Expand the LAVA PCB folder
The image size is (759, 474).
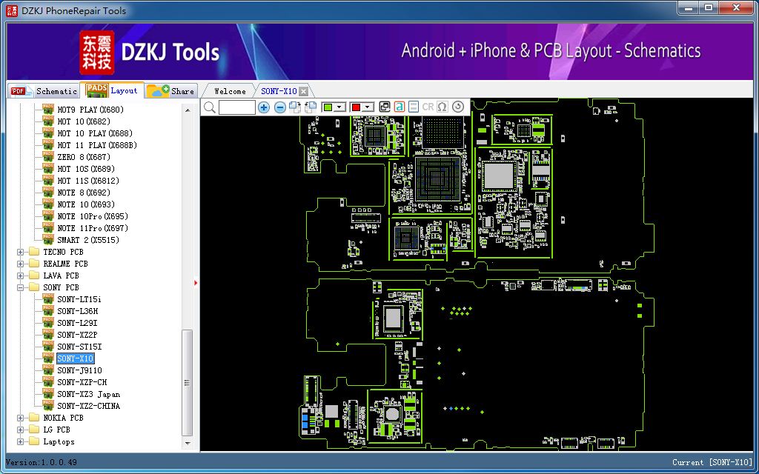(x=20, y=276)
